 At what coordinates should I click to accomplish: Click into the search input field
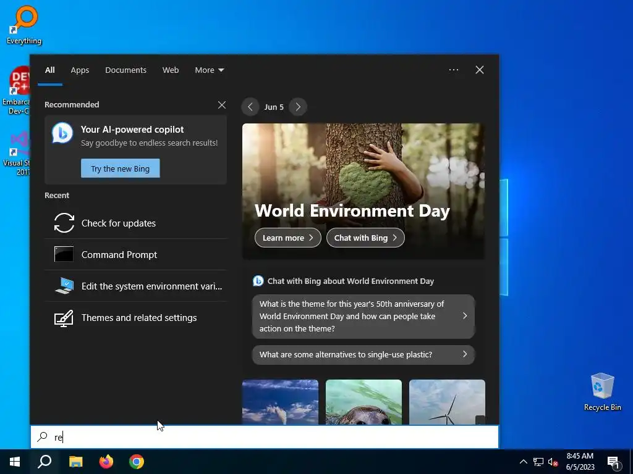(x=265, y=437)
